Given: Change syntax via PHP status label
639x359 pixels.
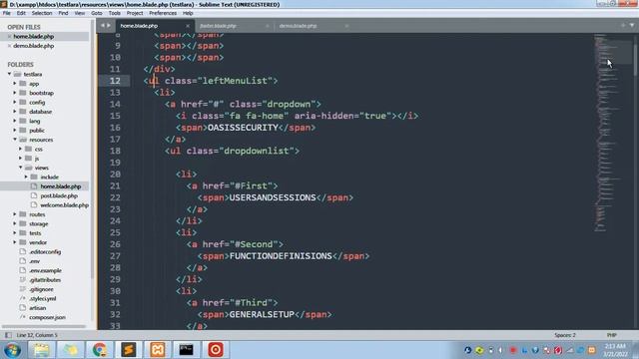Looking at the screenshot, I should (611, 335).
